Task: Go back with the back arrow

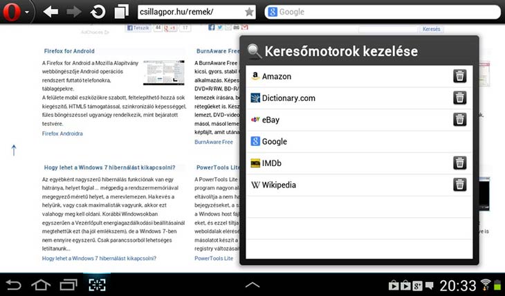Action: coord(50,12)
